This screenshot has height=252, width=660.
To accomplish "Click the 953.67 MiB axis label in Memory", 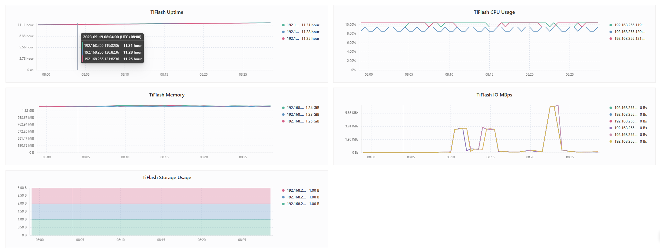I will pyautogui.click(x=26, y=118).
